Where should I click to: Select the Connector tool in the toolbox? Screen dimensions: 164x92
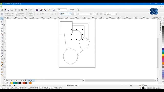2,59
